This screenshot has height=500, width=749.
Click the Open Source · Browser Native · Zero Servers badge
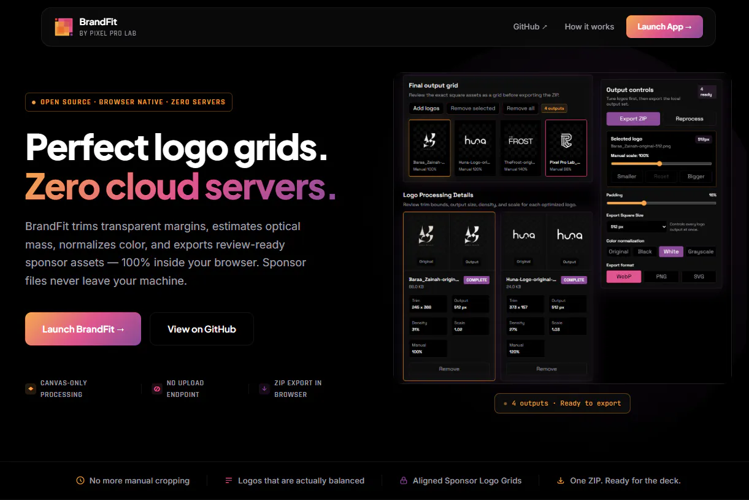pyautogui.click(x=129, y=102)
